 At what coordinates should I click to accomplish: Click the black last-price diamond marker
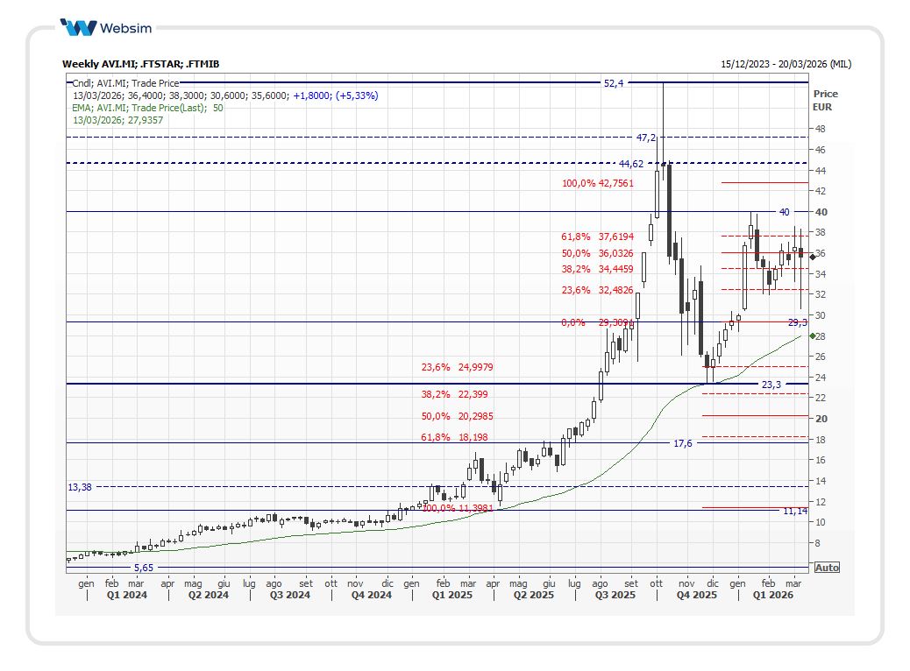point(813,257)
